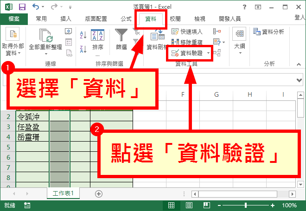
Task: Switch to the 常用 tab
Action: coord(41,19)
